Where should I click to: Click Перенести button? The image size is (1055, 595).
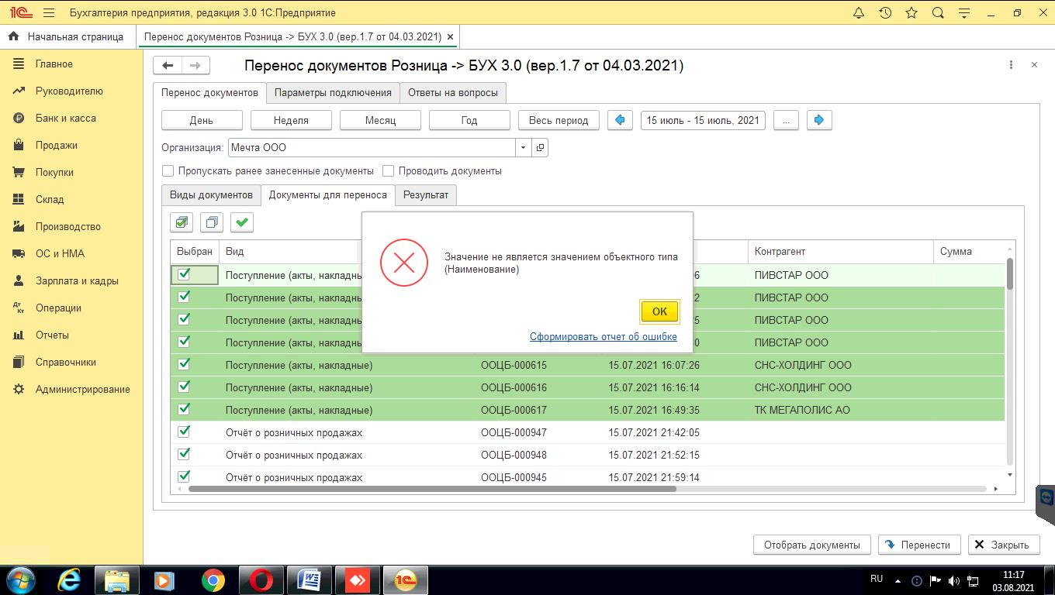pos(919,545)
